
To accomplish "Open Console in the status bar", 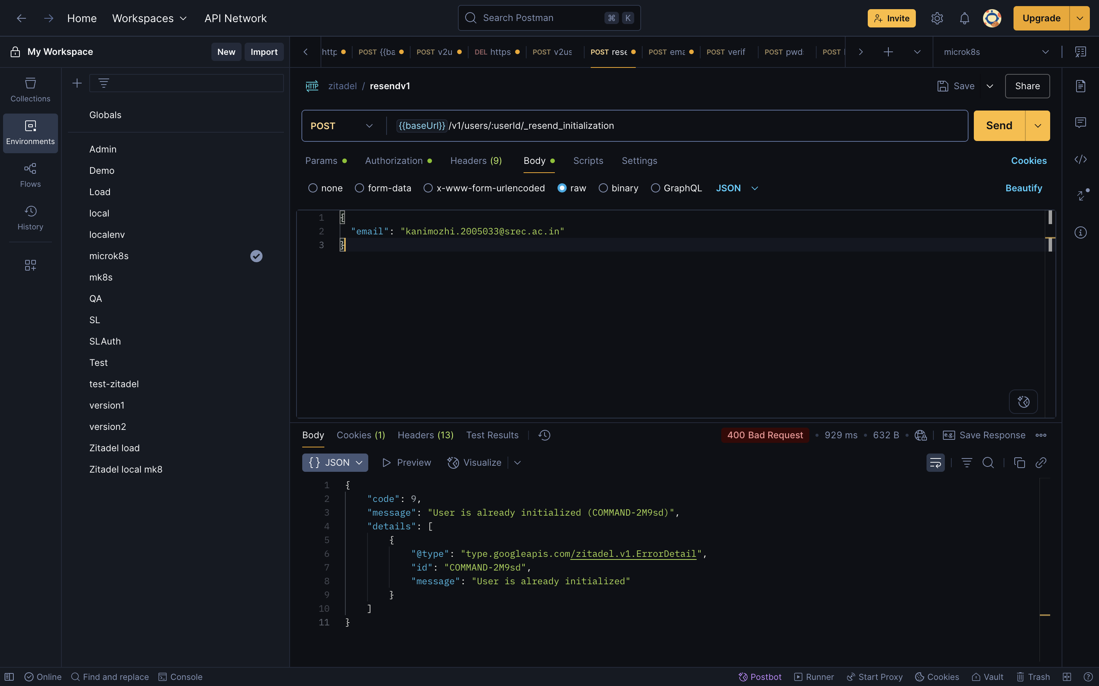I will pyautogui.click(x=180, y=676).
